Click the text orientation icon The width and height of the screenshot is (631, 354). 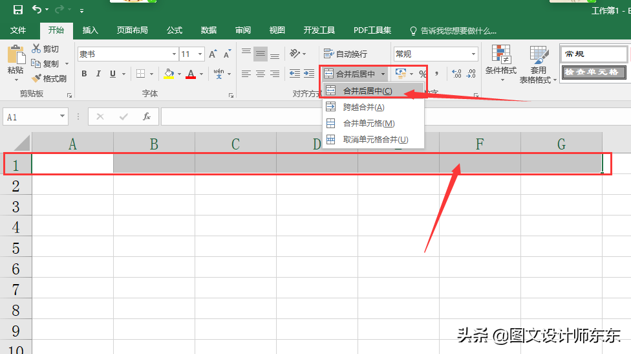coord(295,54)
